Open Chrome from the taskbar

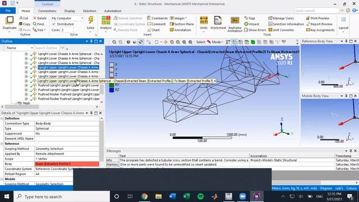145,196
